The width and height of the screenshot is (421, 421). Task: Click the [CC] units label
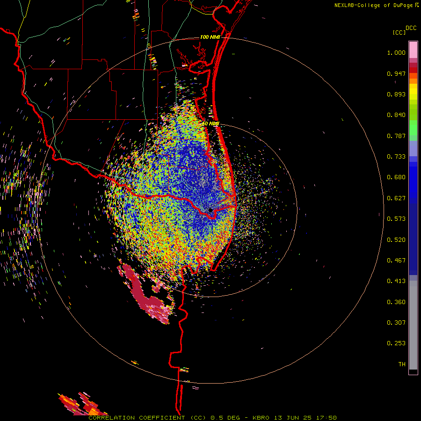pos(399,32)
